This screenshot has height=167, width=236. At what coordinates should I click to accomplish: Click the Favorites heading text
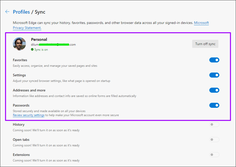(20, 60)
